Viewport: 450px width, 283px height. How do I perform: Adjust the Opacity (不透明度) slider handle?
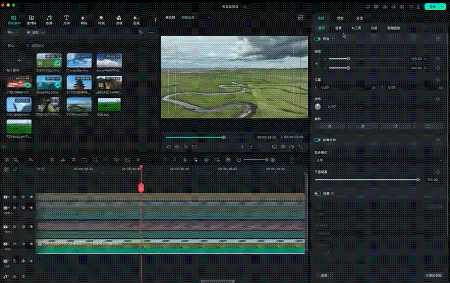(x=418, y=180)
